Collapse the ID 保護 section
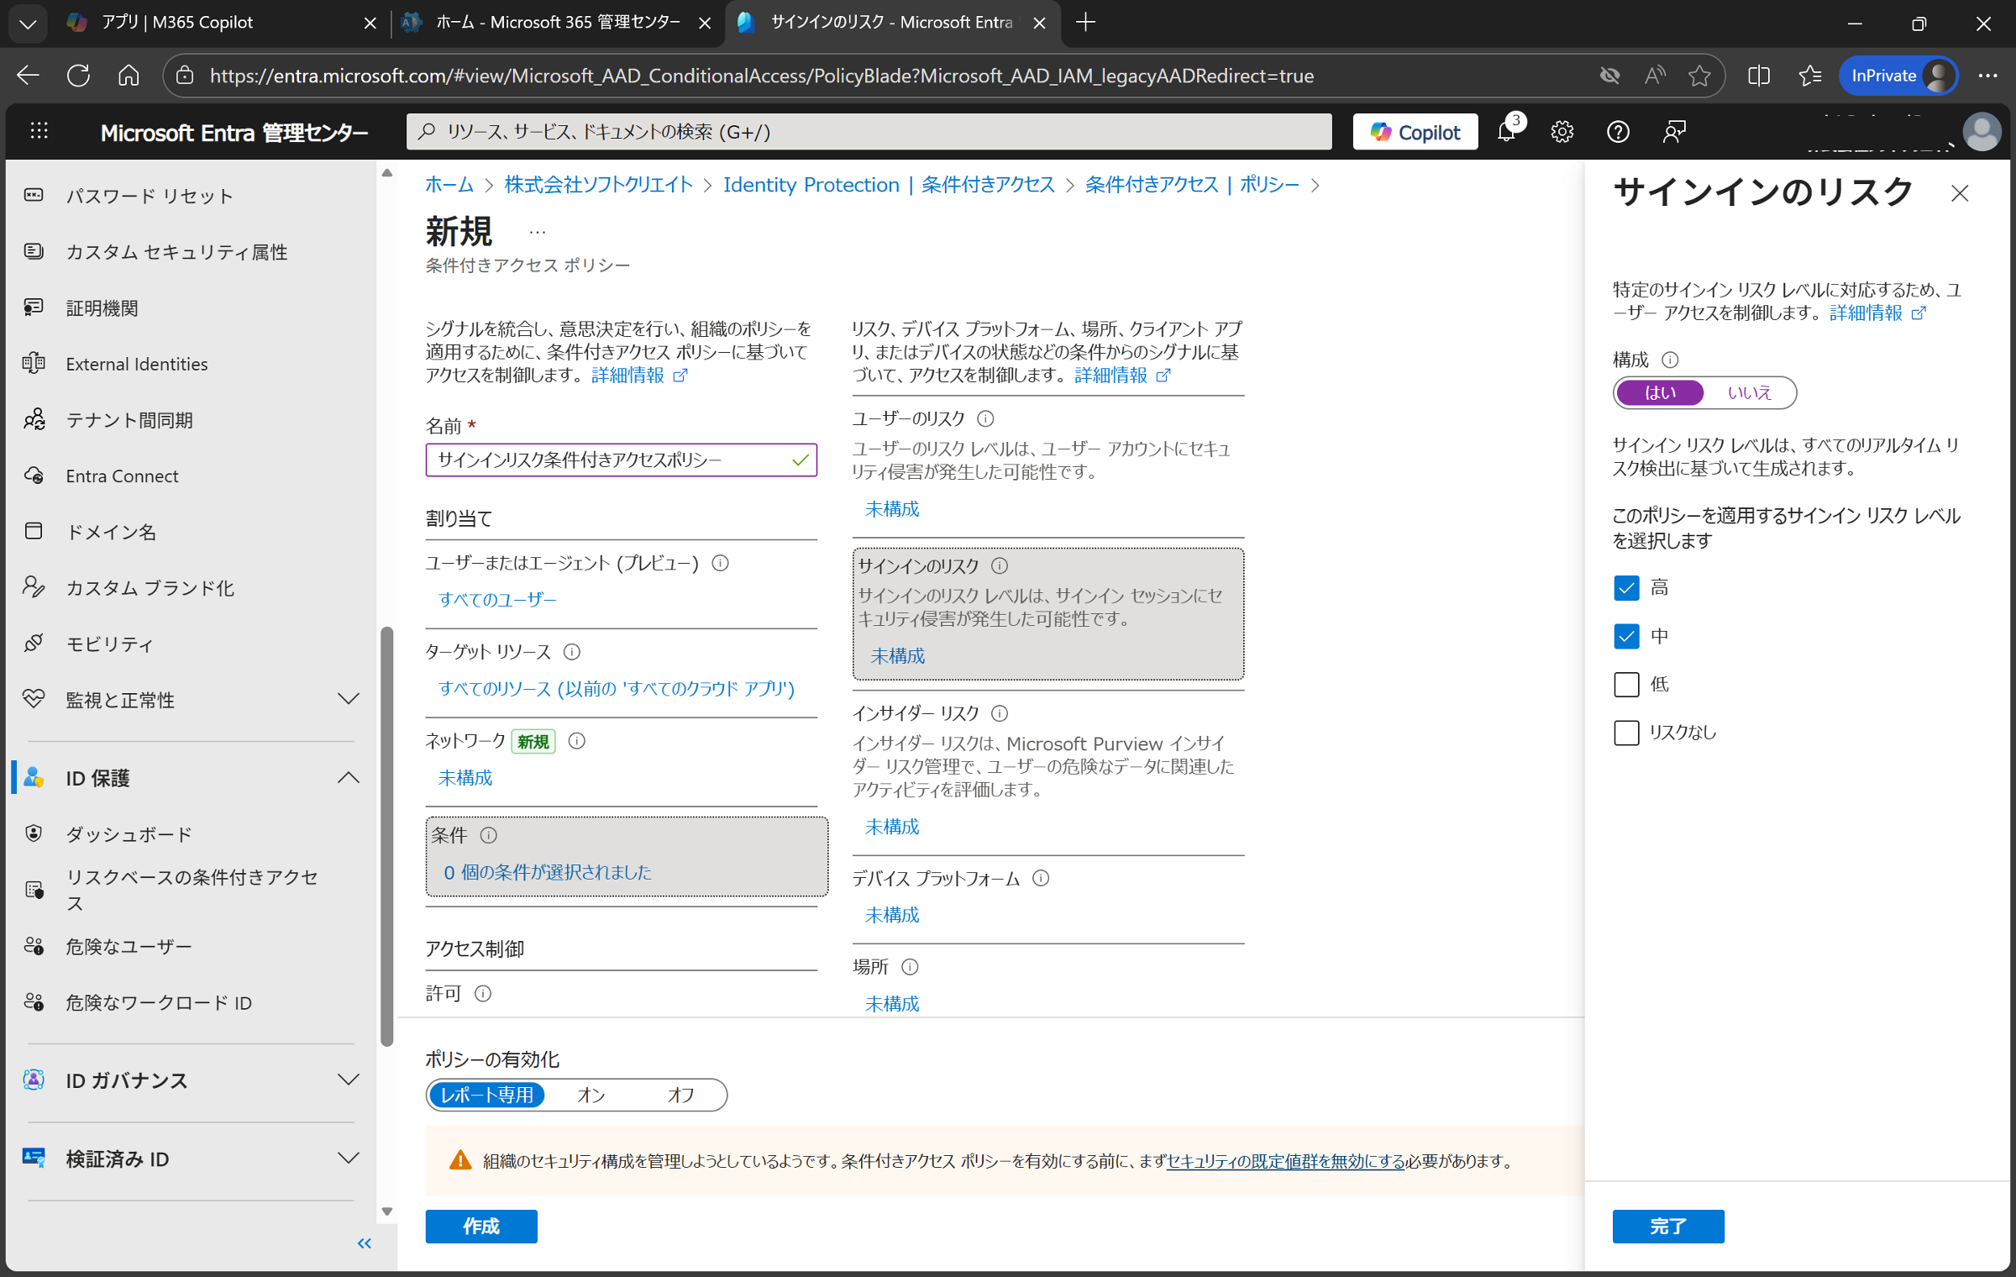The width and height of the screenshot is (2016, 1277). (349, 778)
